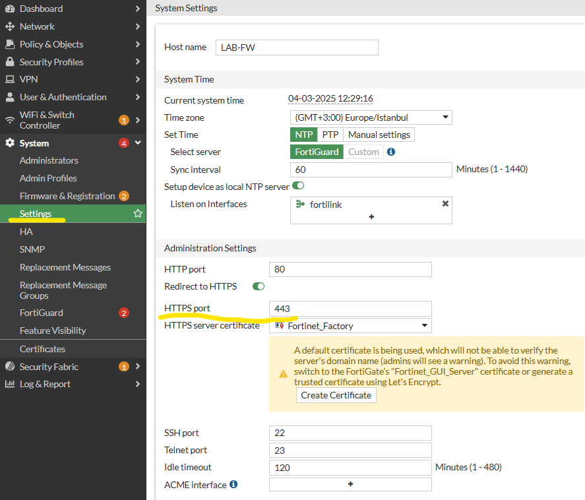The height and width of the screenshot is (500, 585).
Task: Click the User & Authentication person icon
Action: pyautogui.click(x=10, y=97)
